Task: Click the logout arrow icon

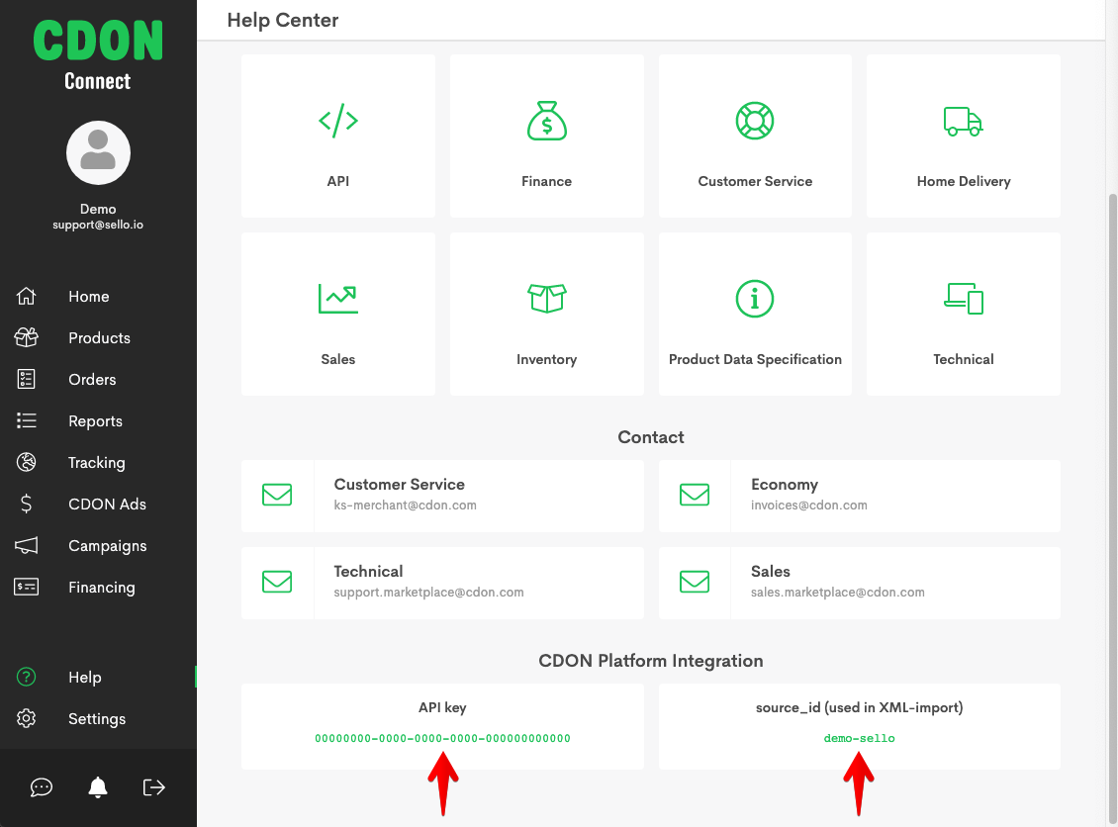Action: coord(154,787)
